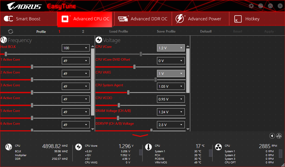Open the DDRVPP (CH A/B) Voltage dropdown
Viewport: 285px width, 167px height.
[x=171, y=125]
